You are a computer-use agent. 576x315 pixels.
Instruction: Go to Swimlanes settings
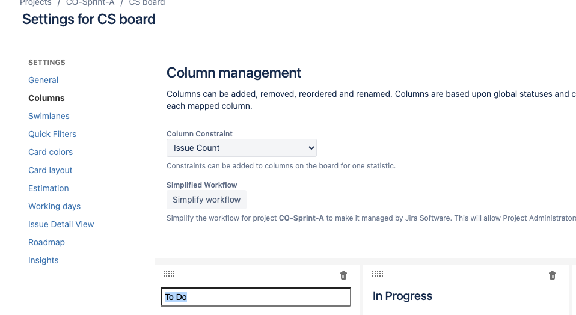(49, 116)
